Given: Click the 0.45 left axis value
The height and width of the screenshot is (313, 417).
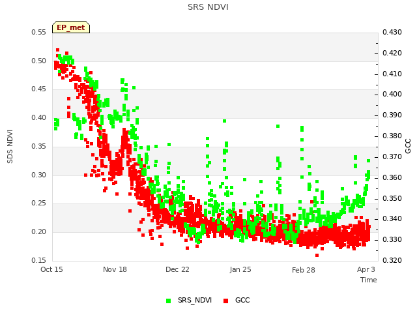Looking at the screenshot, I should click(x=39, y=89).
